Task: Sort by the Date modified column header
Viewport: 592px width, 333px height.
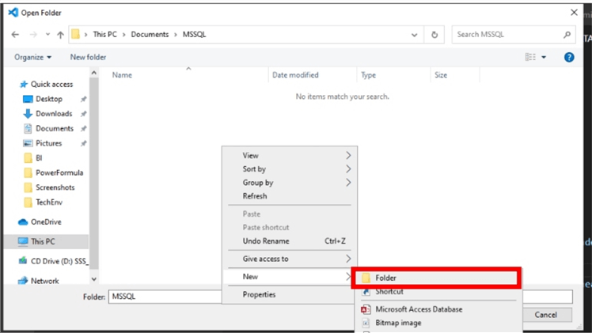Action: (x=295, y=75)
